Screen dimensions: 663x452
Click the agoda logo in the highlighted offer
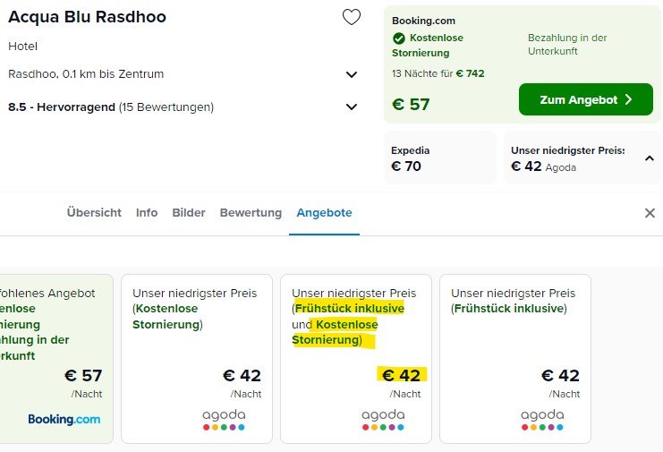pos(383,420)
